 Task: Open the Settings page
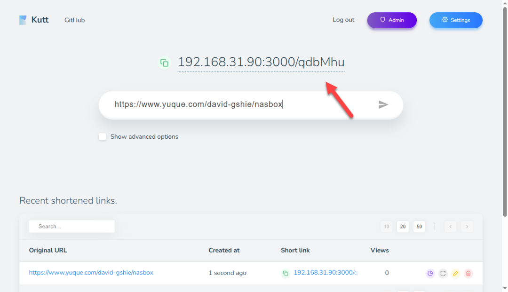456,20
